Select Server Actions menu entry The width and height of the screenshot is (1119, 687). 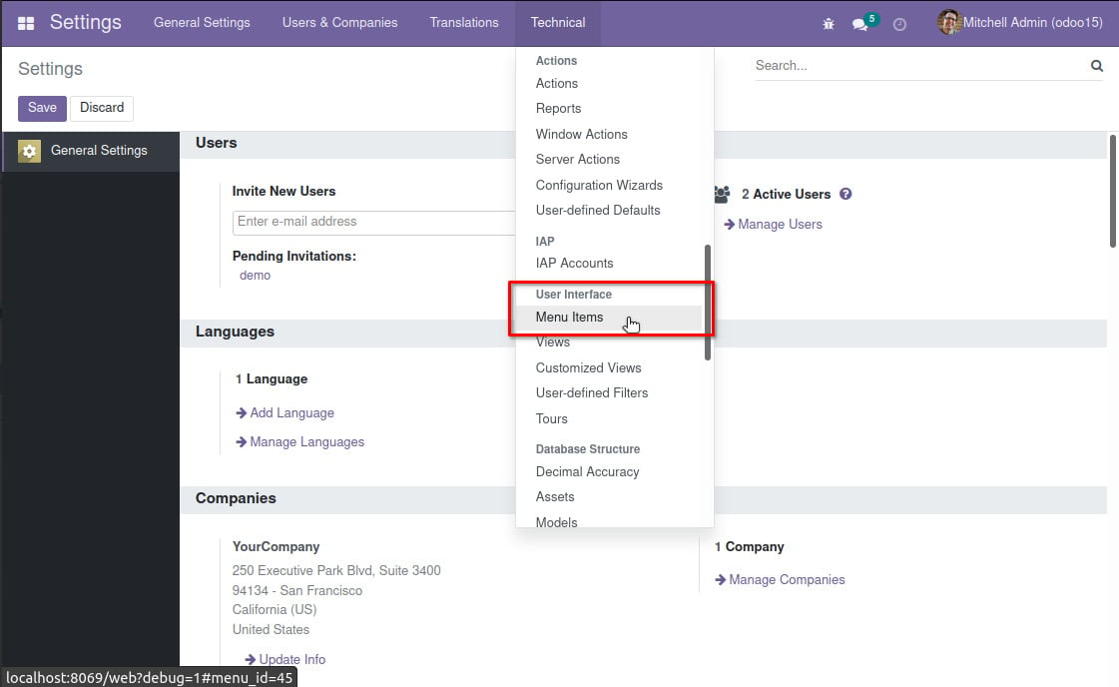click(577, 159)
